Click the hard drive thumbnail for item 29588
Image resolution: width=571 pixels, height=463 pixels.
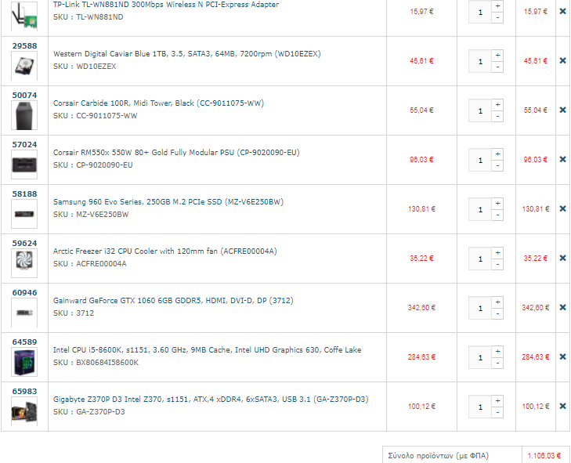coord(24,66)
